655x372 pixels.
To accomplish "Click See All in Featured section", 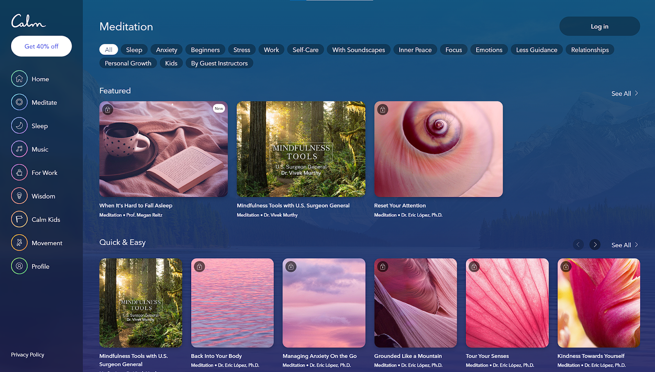I will 625,94.
